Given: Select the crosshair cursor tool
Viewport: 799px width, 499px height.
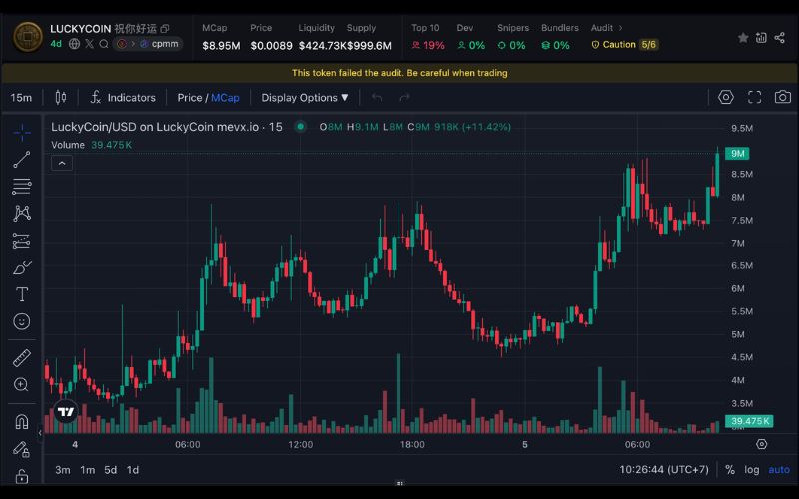Looking at the screenshot, I should pos(22,133).
